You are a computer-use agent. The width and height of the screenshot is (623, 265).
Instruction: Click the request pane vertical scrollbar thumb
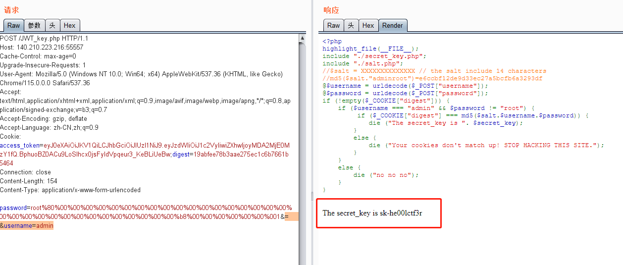tap(302, 149)
